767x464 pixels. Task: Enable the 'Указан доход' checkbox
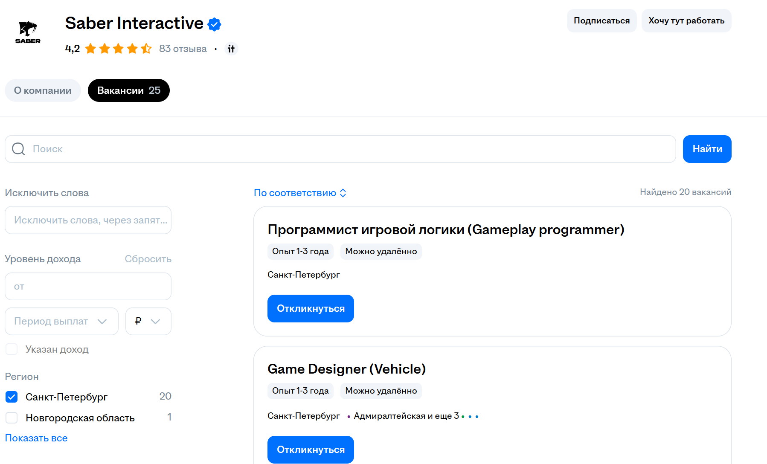point(12,349)
